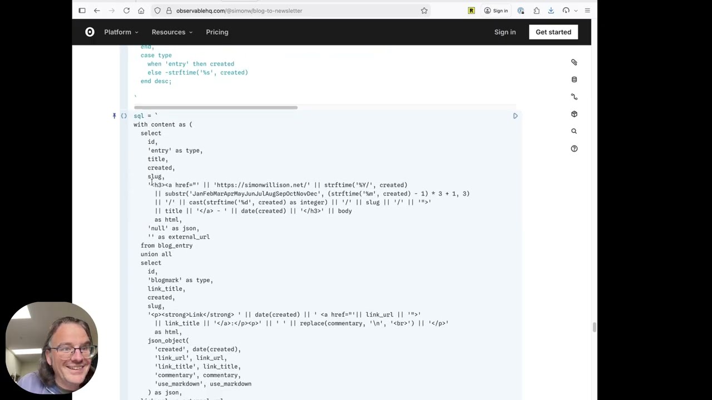Run the sql cell

point(515,116)
